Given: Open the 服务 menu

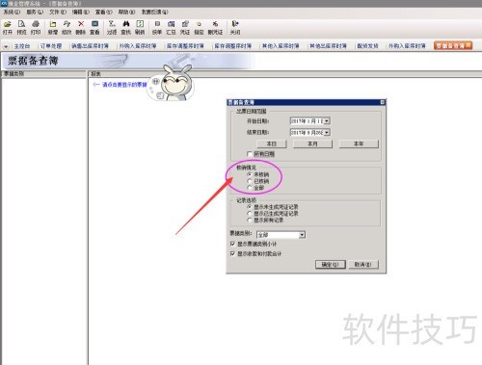Looking at the screenshot, I should point(35,12).
